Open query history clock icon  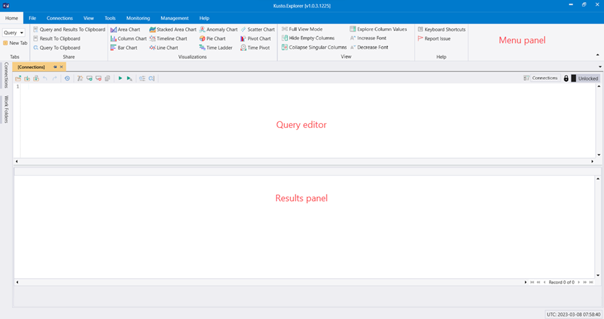point(67,78)
